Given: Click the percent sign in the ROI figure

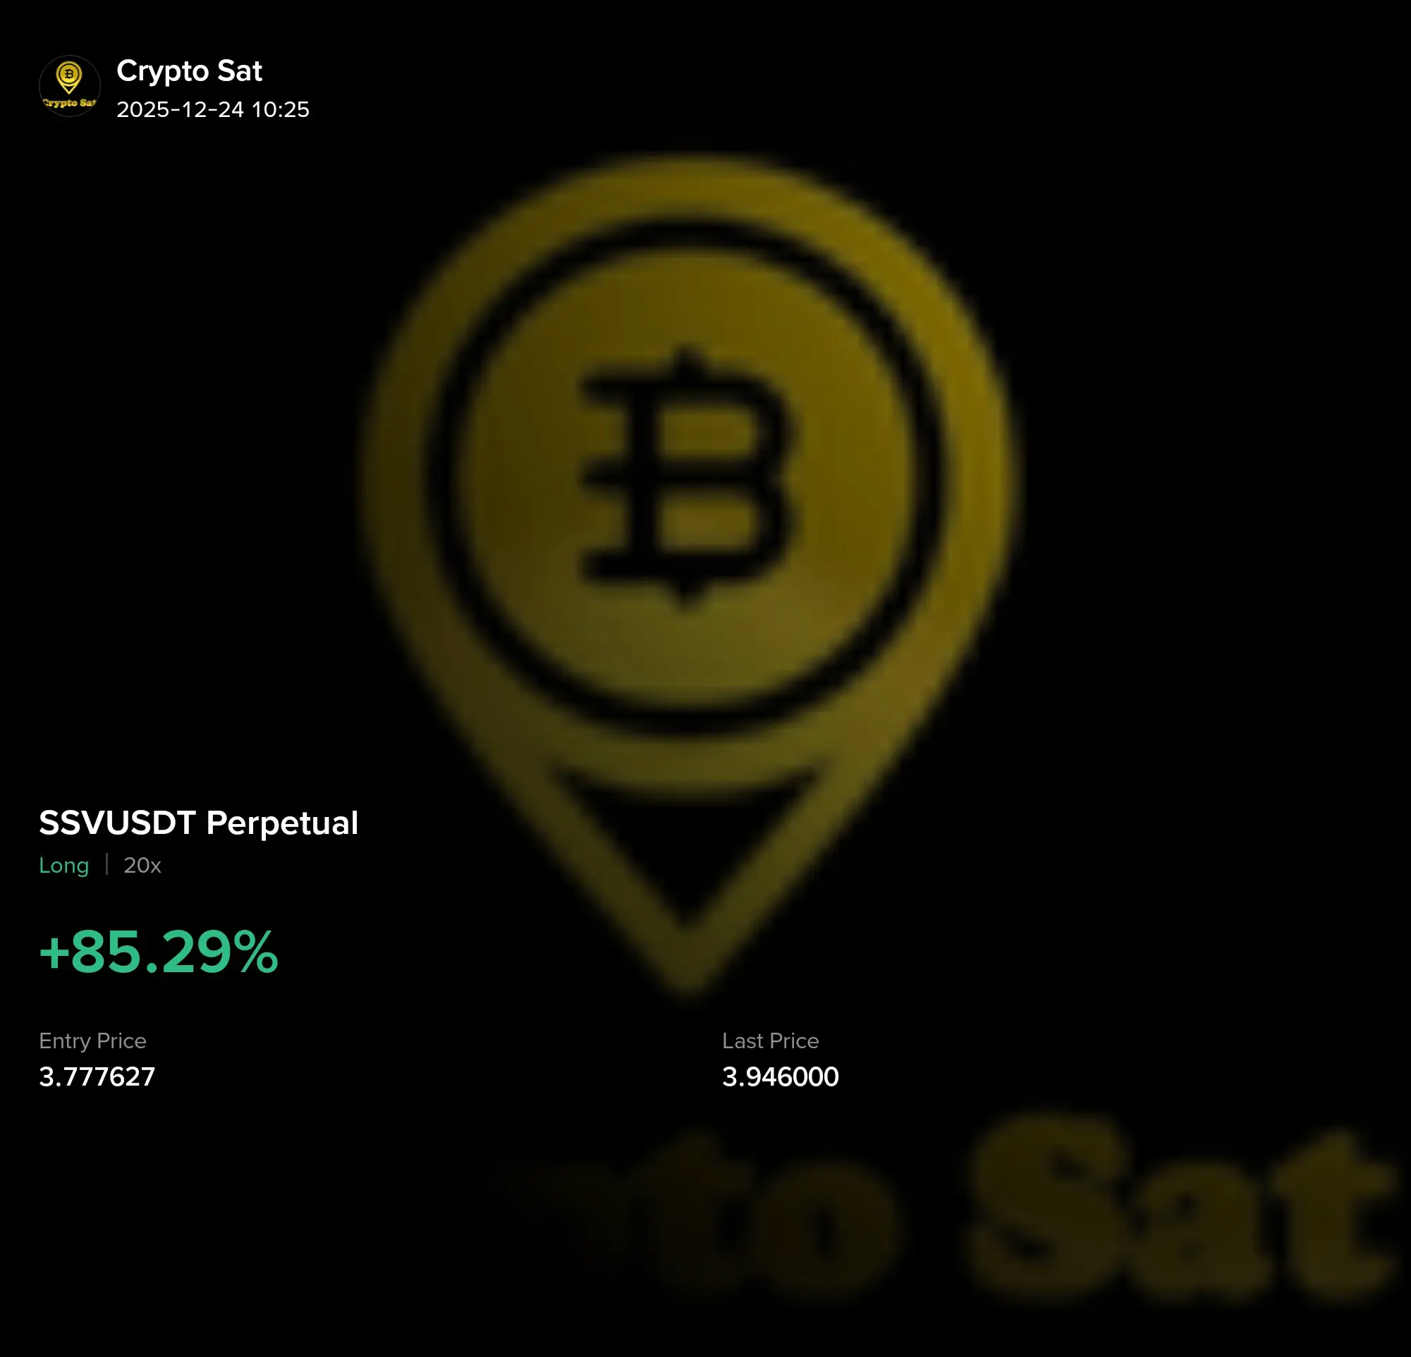Looking at the screenshot, I should click(x=255, y=951).
